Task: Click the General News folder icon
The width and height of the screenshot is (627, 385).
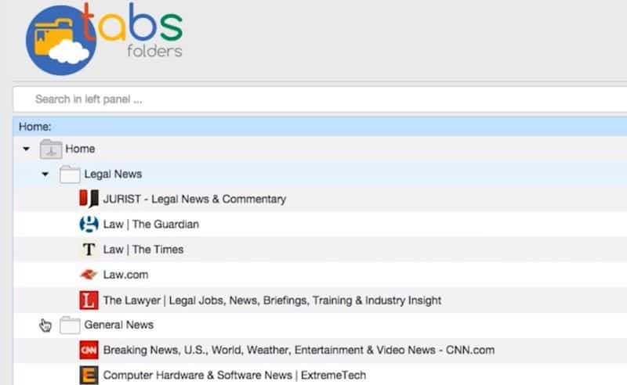Action: [x=70, y=325]
